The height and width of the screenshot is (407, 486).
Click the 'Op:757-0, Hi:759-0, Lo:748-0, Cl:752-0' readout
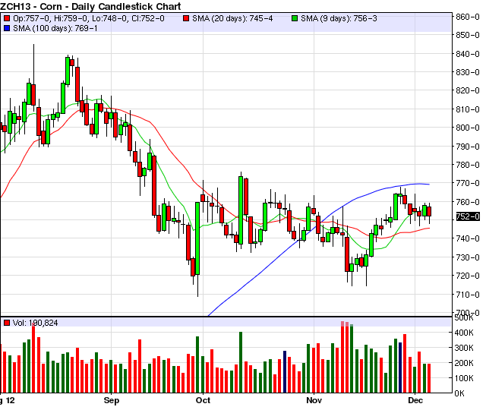pyautogui.click(x=89, y=18)
